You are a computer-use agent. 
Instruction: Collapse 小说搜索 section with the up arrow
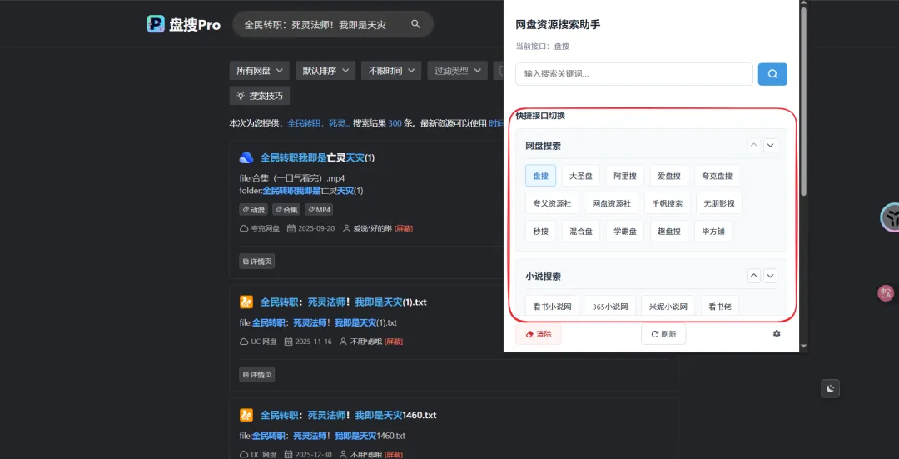(754, 276)
